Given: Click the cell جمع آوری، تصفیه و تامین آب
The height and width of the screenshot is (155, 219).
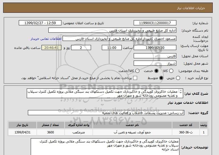Looking at the screenshot, I should 132,132.
